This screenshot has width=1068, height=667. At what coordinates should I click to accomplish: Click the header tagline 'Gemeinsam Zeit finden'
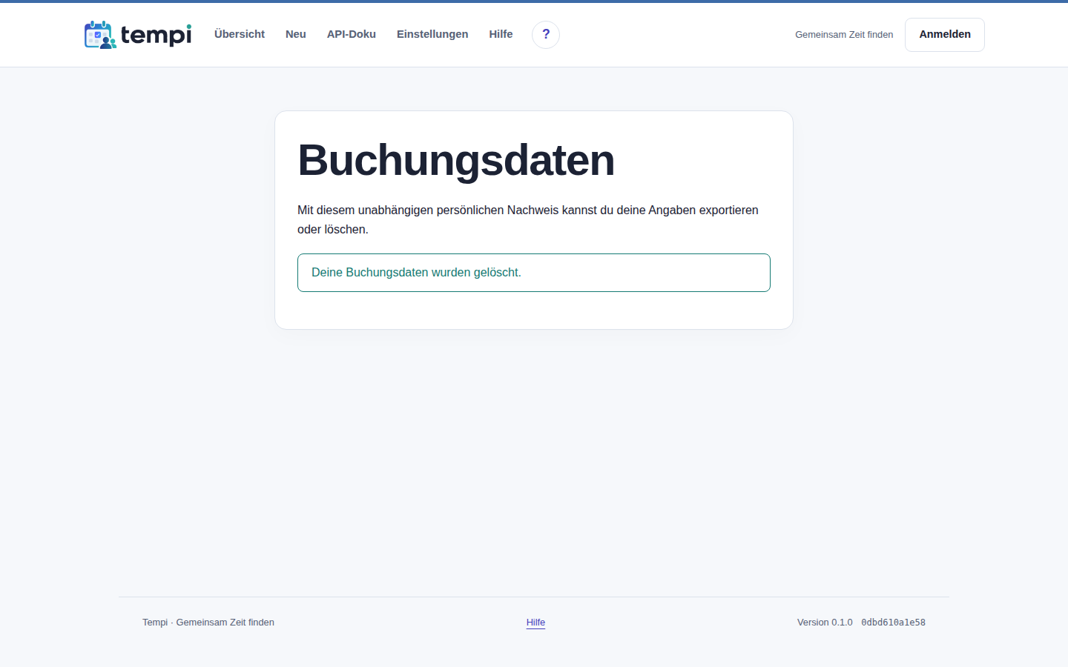coord(844,35)
